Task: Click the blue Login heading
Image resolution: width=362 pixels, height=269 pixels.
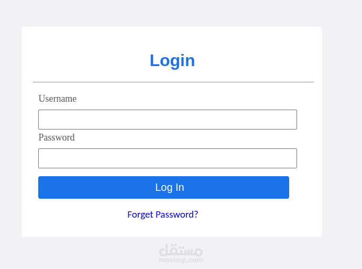Action: [172, 60]
